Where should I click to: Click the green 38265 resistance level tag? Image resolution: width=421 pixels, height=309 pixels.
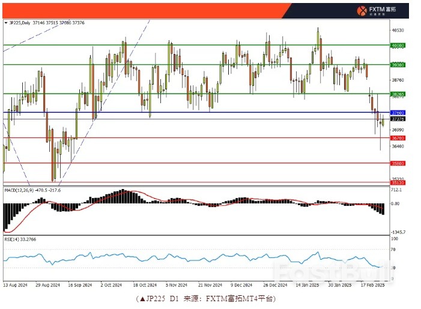point(397,94)
